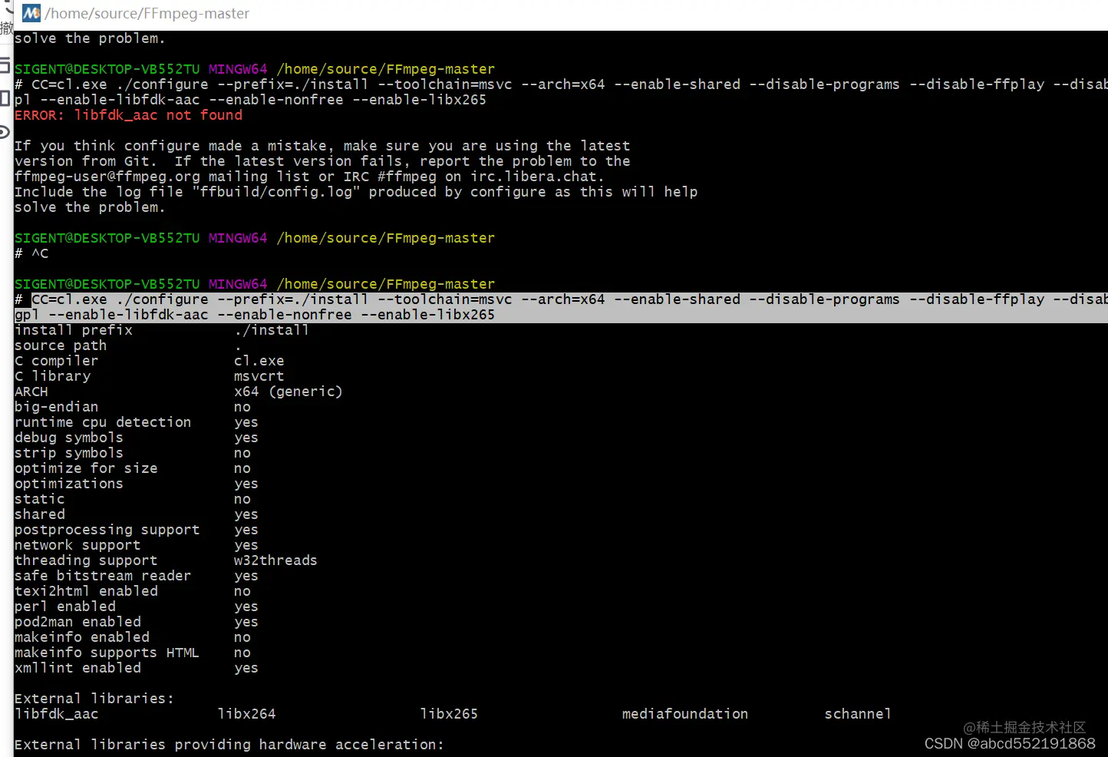Image resolution: width=1108 pixels, height=757 pixels.
Task: Click the 'makeinfo enabled' label
Action: pyautogui.click(x=82, y=637)
